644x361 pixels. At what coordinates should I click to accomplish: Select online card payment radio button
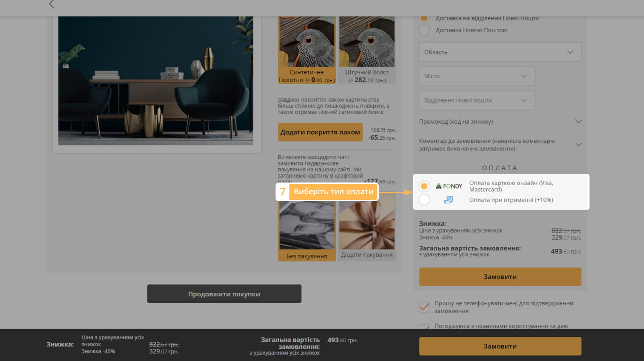point(424,186)
